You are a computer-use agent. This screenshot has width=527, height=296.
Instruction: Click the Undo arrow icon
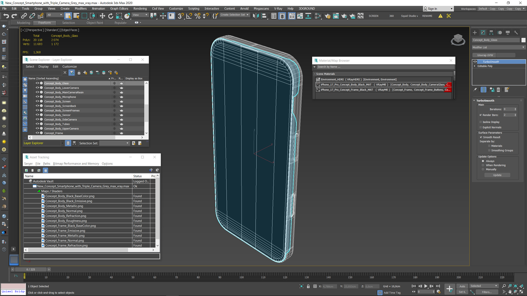pos(6,16)
